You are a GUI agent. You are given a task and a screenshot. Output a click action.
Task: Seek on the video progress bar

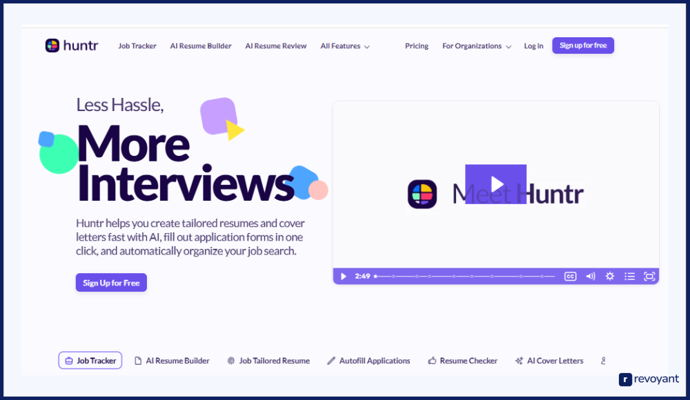coord(465,277)
